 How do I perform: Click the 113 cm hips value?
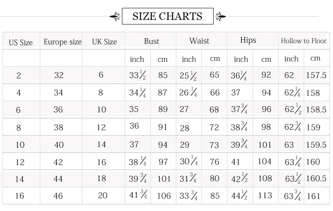click(265, 195)
